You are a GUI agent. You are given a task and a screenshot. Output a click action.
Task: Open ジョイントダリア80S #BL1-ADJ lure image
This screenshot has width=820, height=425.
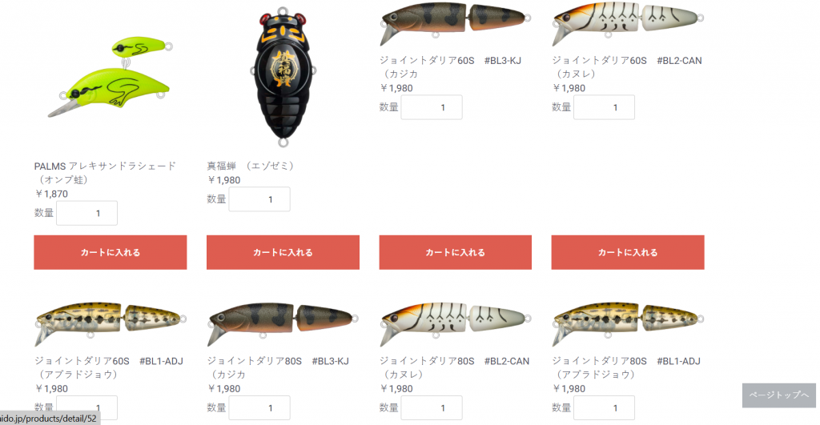point(628,323)
